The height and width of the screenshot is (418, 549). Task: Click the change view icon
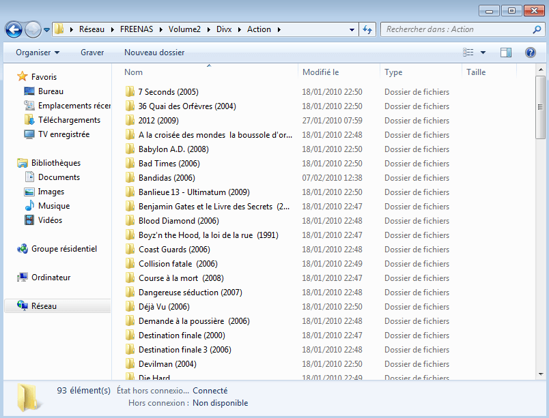point(468,53)
